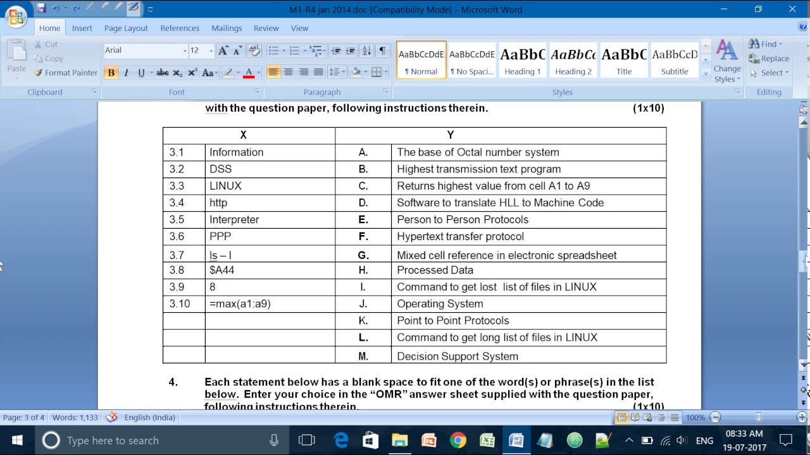Open Microsoft Word help
Viewport: 810px width, 455px height.
click(803, 27)
